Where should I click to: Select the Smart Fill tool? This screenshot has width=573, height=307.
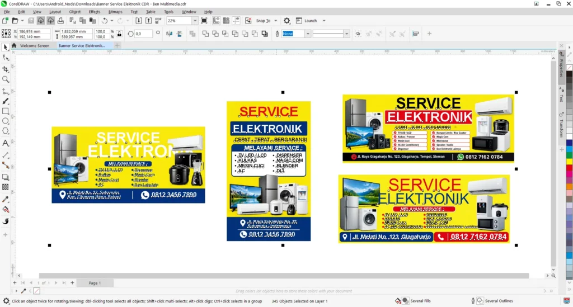coord(5,221)
